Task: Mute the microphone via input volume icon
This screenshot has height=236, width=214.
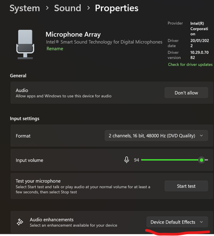Action: [127, 160]
